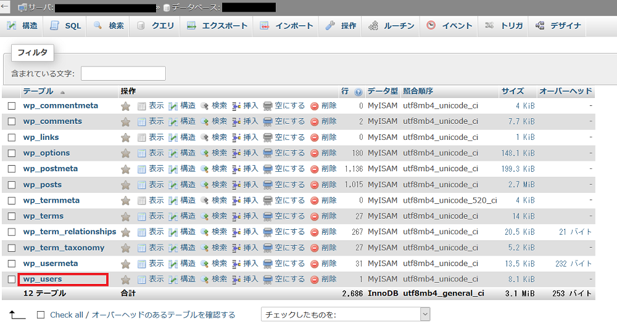Click the structure icon in wp_usermeta row

pos(173,264)
